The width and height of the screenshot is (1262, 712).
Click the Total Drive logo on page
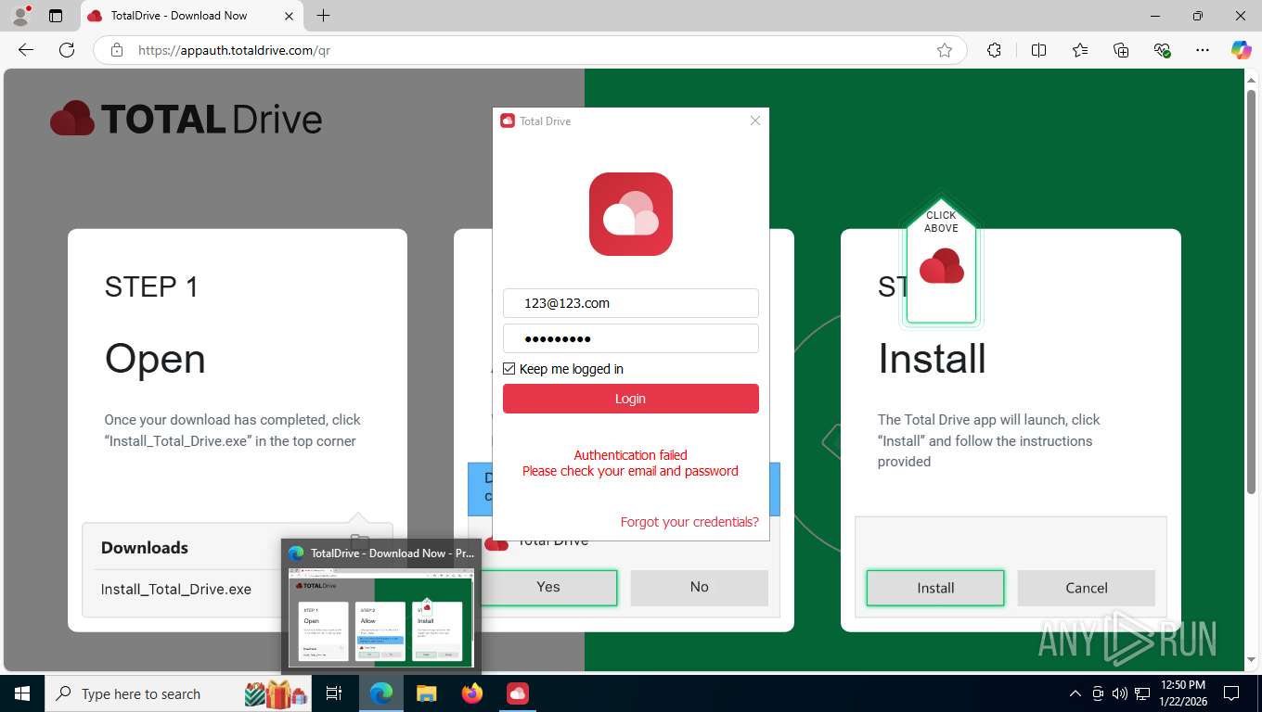[x=187, y=119]
